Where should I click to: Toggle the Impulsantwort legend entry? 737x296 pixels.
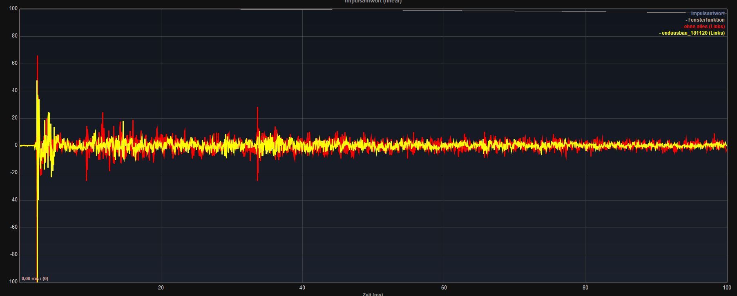707,13
